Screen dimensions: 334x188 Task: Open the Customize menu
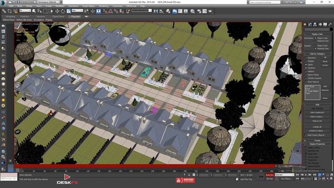[117, 6]
